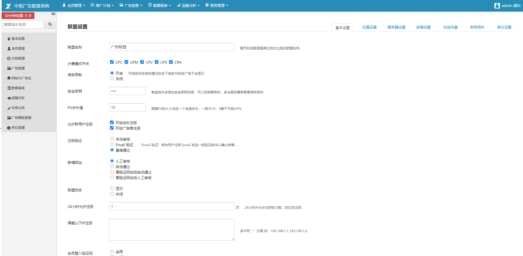Click the 屏蔽以下IP注册 text area
The height and width of the screenshot is (256, 523).
172,230
